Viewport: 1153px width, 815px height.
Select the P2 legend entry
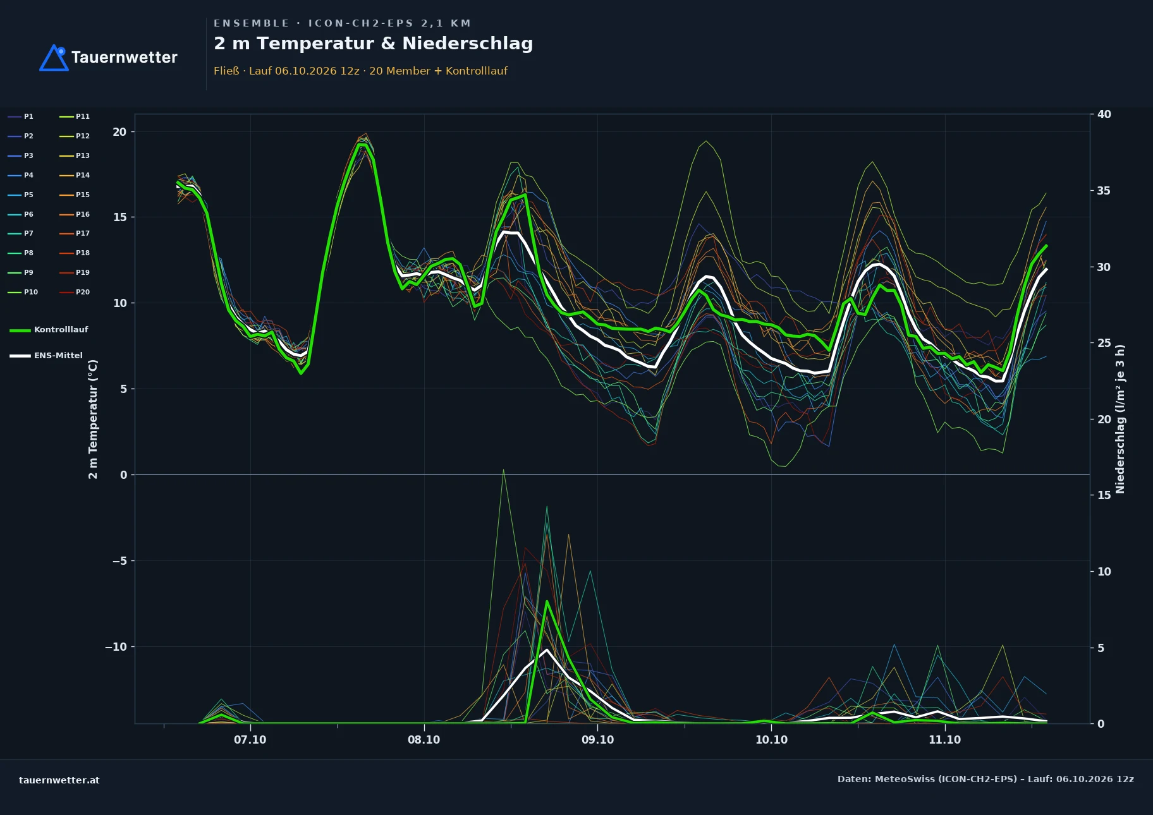[x=21, y=136]
